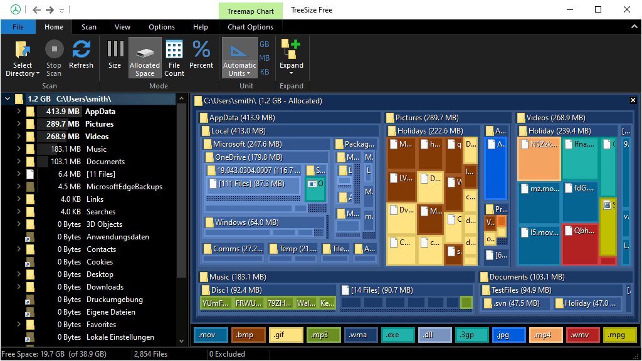
Task: Expand the Videos tree node
Action: point(19,136)
